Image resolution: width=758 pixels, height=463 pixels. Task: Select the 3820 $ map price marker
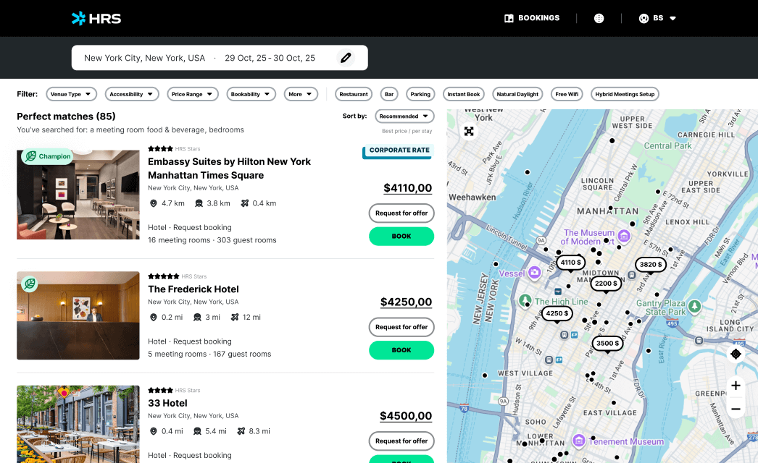point(650,265)
